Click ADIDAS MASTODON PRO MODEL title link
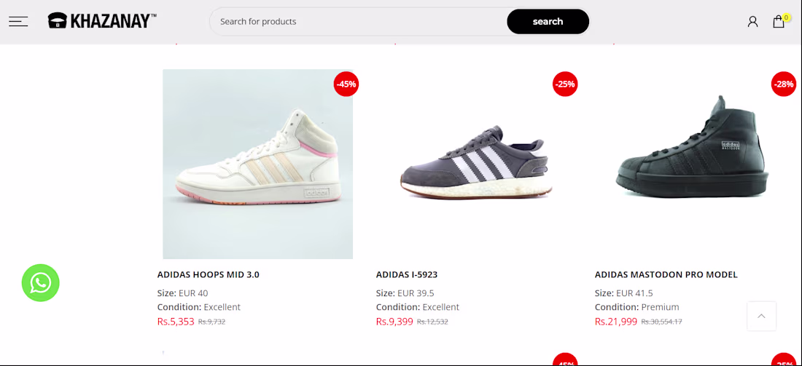 [x=666, y=274]
